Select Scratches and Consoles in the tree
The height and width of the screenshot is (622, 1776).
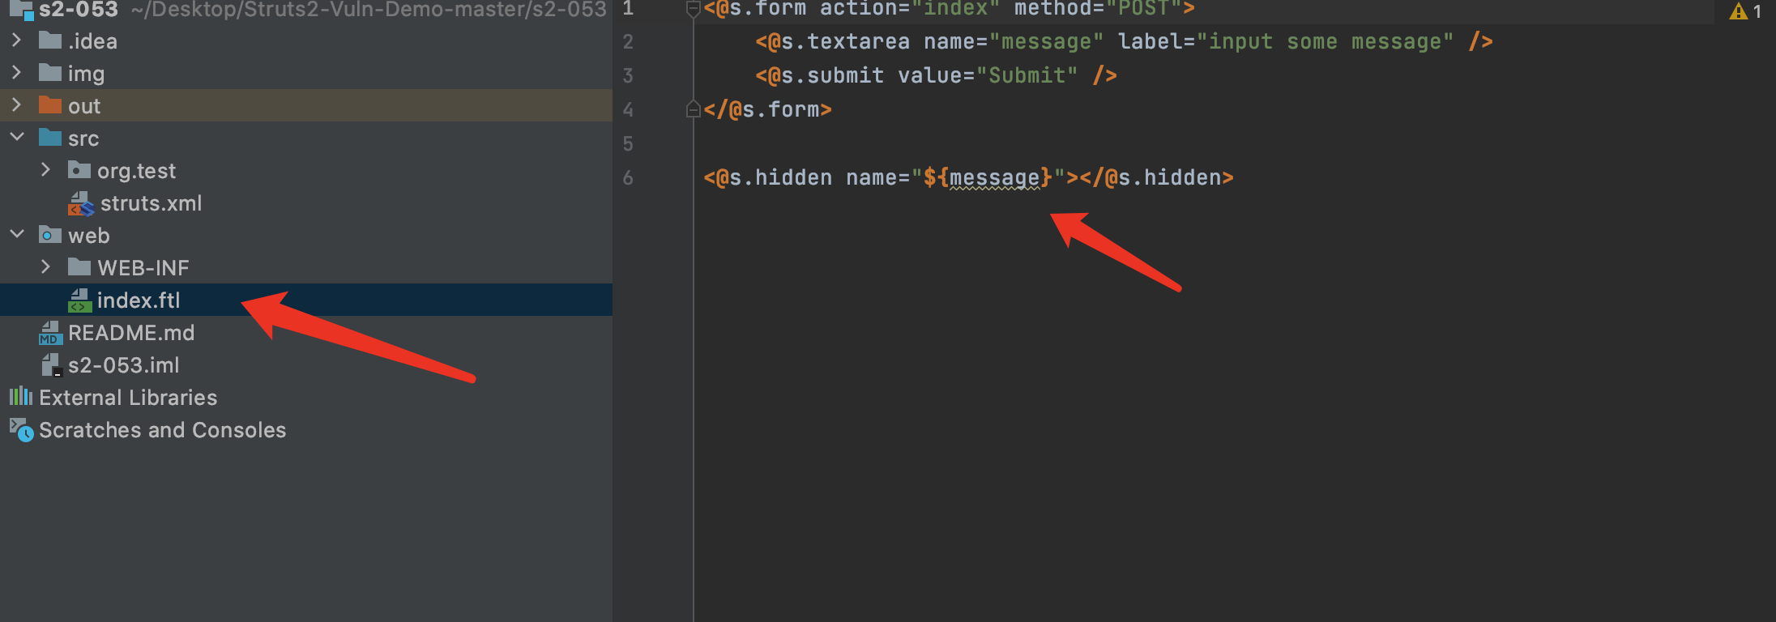pyautogui.click(x=306, y=429)
